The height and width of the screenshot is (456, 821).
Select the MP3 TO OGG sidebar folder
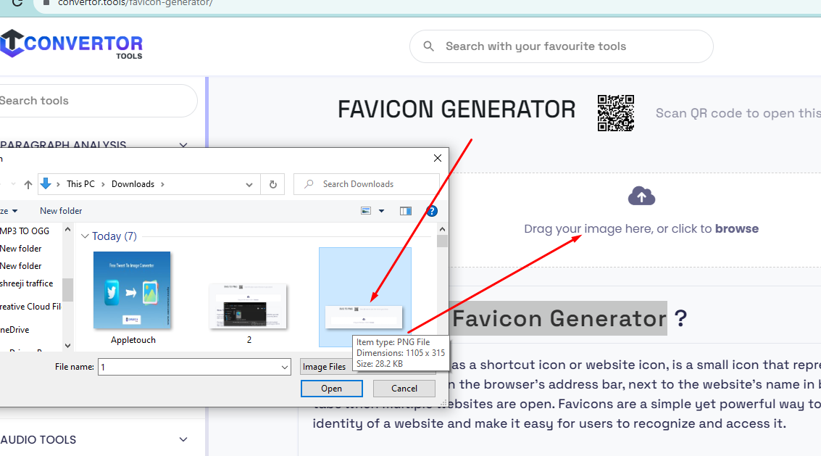pos(25,231)
